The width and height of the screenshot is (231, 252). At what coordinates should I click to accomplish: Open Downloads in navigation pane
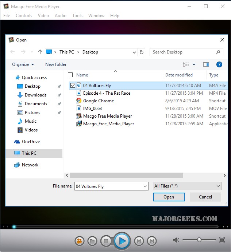click(35, 95)
